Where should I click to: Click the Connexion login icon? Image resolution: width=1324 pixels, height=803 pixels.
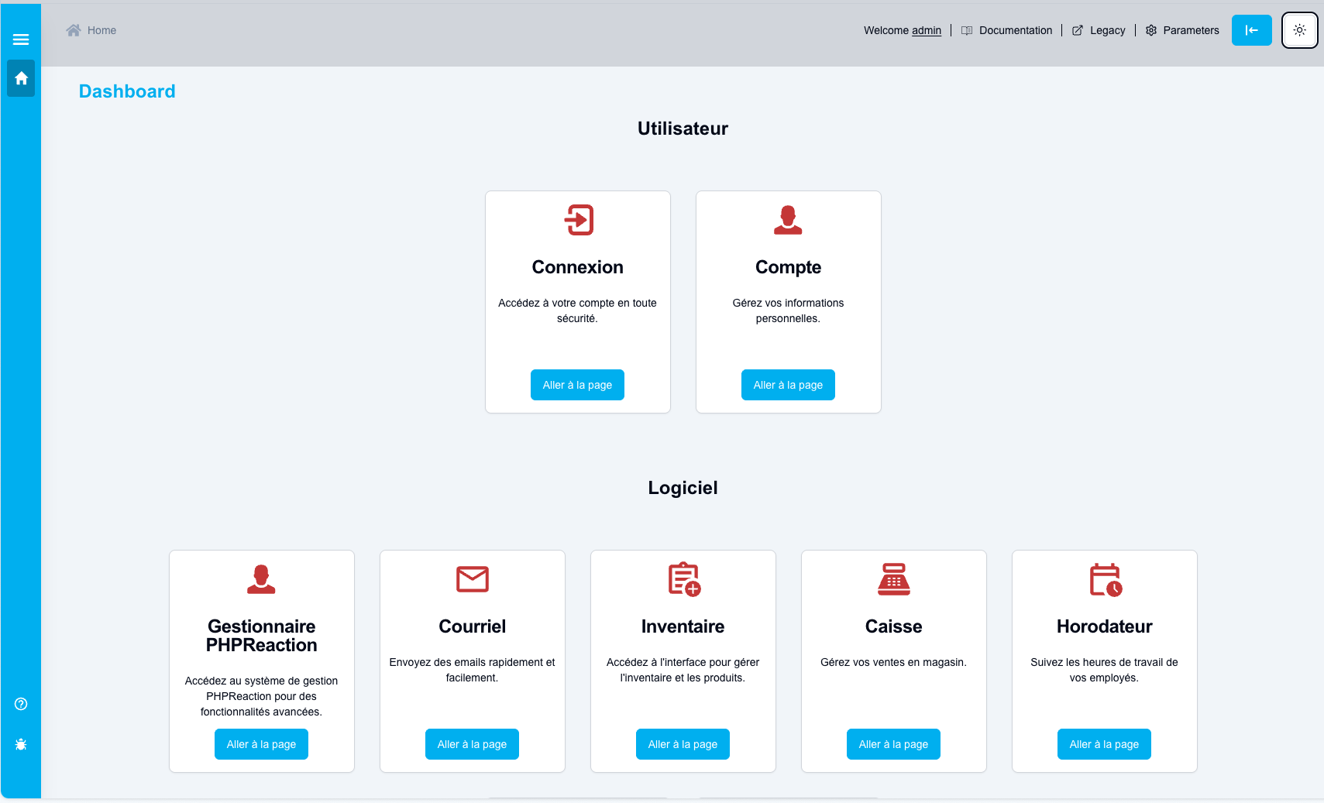click(578, 220)
